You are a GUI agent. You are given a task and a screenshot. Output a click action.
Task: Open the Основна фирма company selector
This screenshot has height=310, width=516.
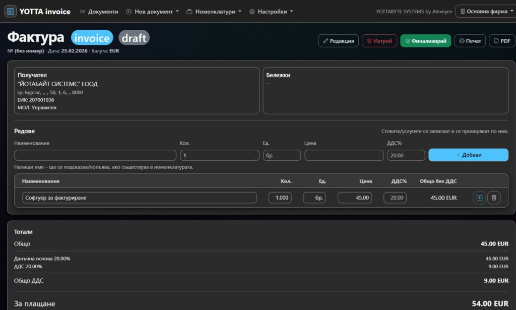point(486,11)
